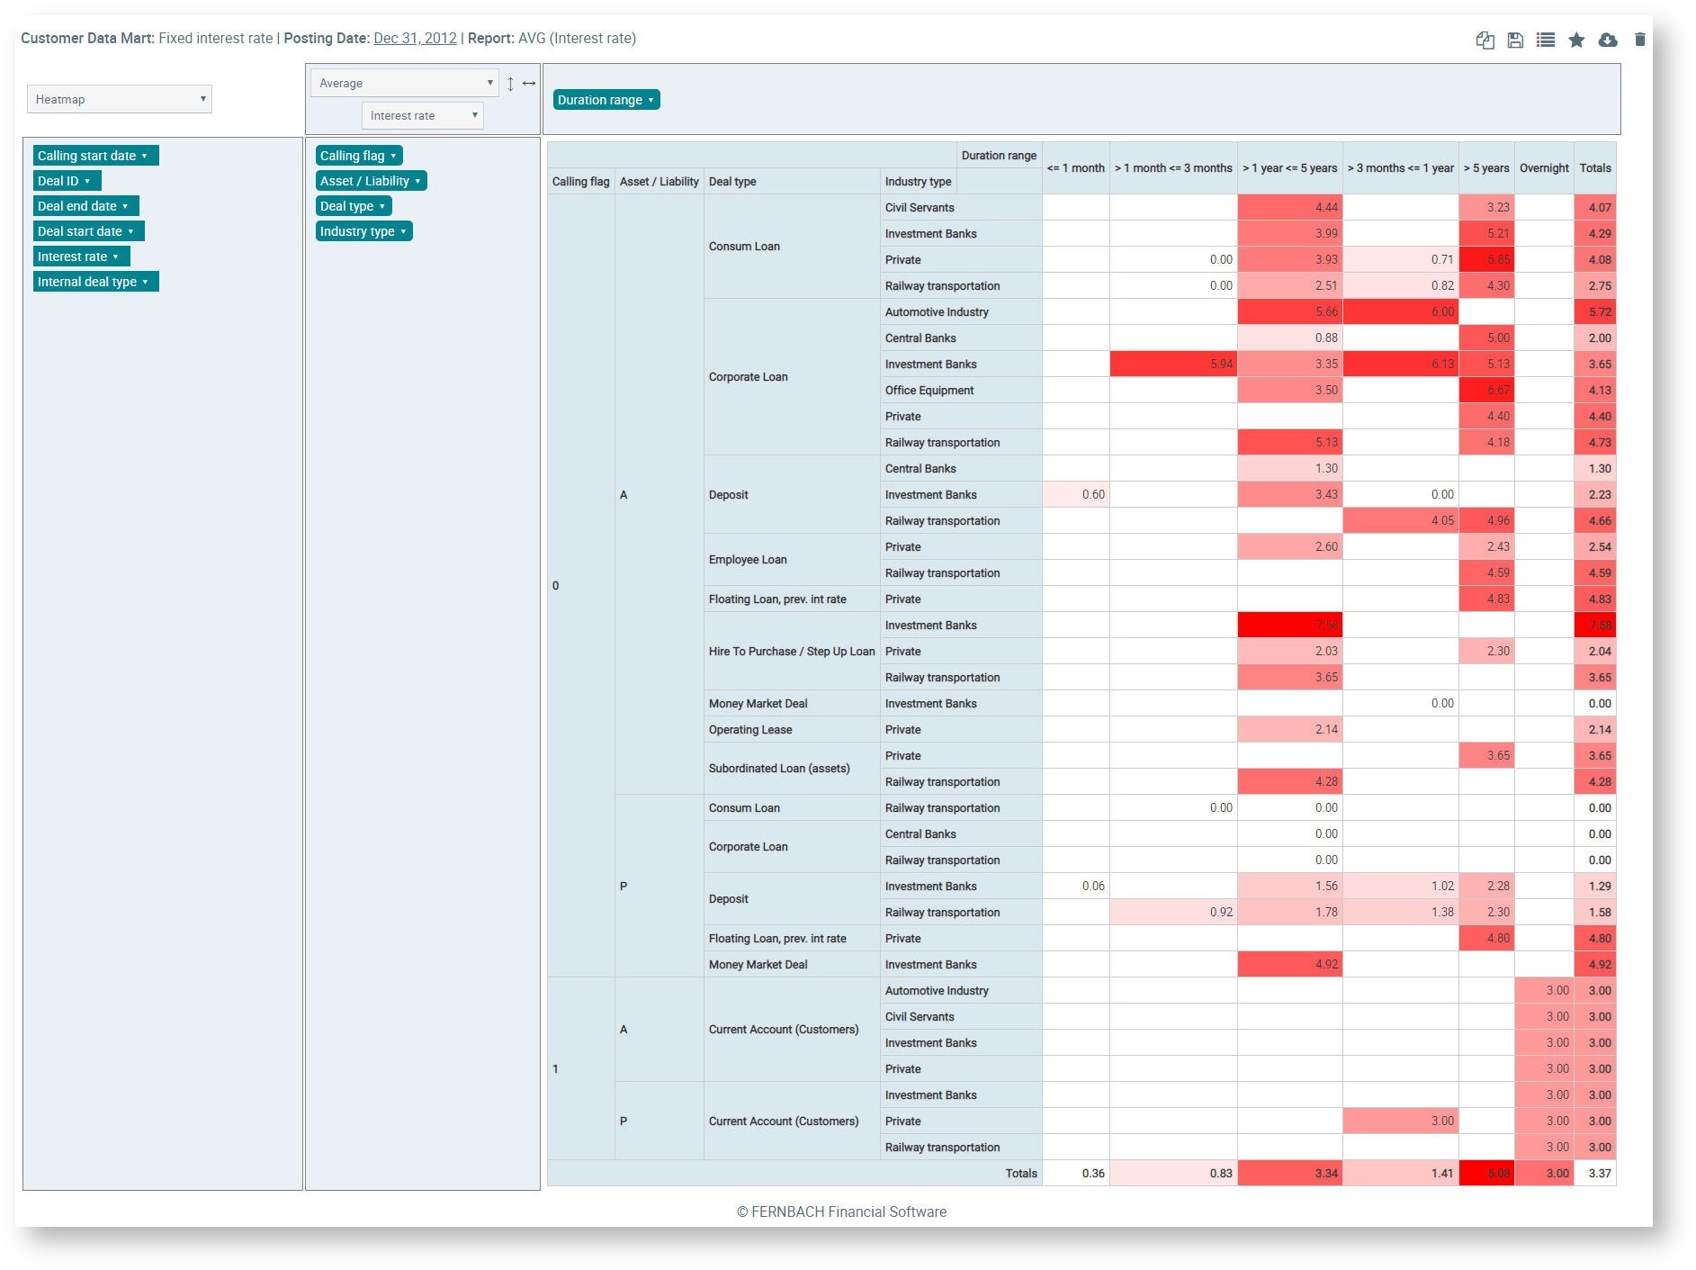Click the copy report icon
The width and height of the screenshot is (1696, 1270).
click(x=1485, y=40)
